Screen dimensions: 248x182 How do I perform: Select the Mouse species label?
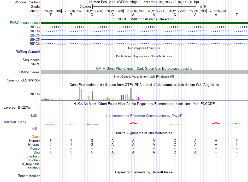(34, 149)
